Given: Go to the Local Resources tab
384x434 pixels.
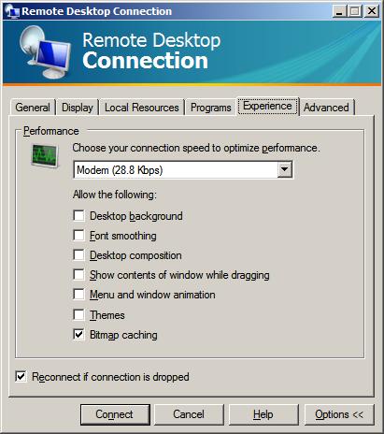Looking at the screenshot, I should pos(142,108).
